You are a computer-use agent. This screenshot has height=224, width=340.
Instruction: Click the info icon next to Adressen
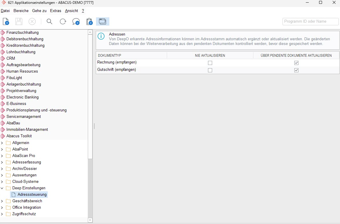point(101,36)
